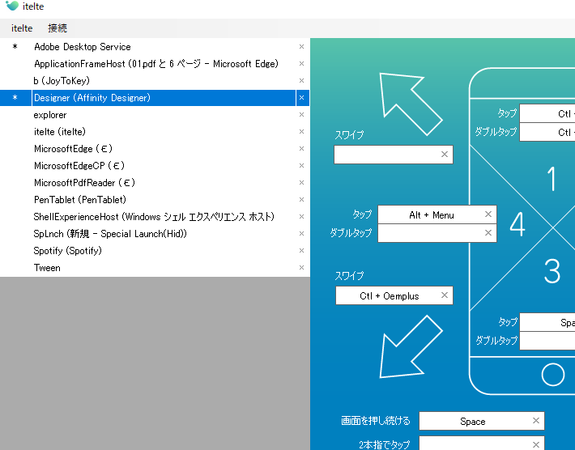
Task: Remove PenTablet entry with X
Action: [301, 200]
